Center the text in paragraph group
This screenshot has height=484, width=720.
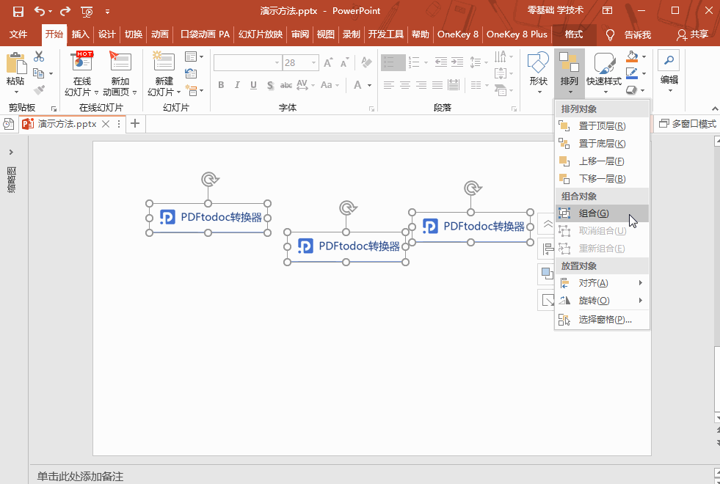tap(404, 85)
